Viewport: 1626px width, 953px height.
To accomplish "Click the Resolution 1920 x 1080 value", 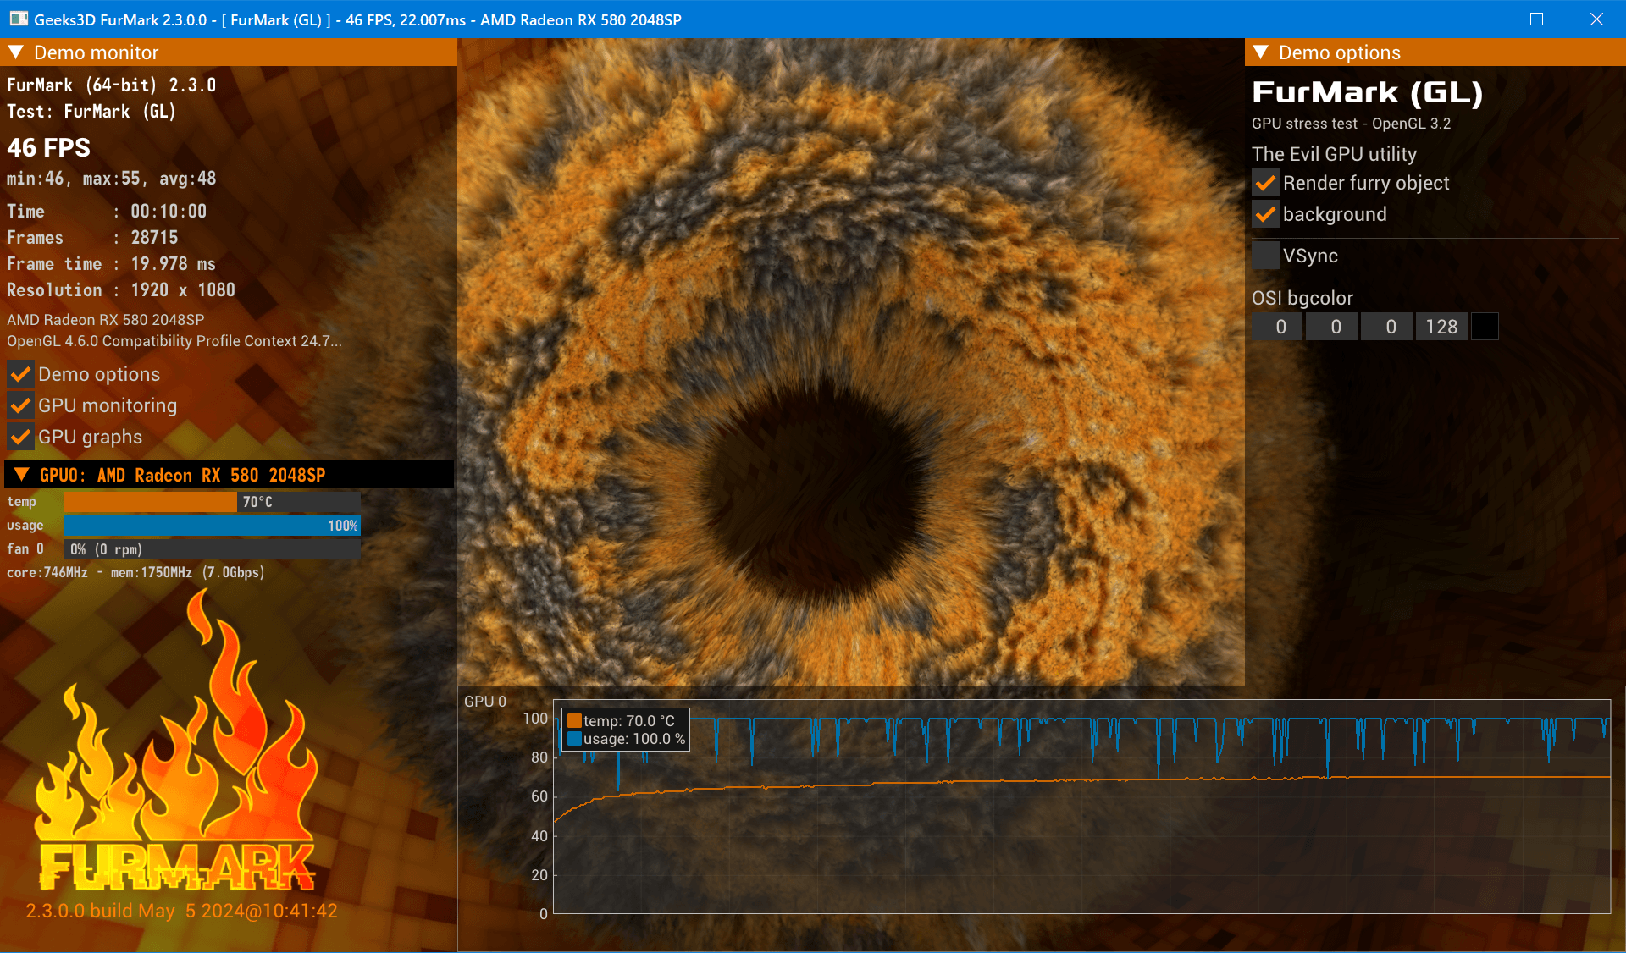I will 183,290.
